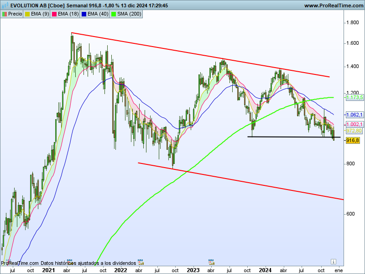Click the EMA 18 value label 1.002,1
Image resolution: width=365 pixels, height=274 pixels.
pyautogui.click(x=355, y=124)
